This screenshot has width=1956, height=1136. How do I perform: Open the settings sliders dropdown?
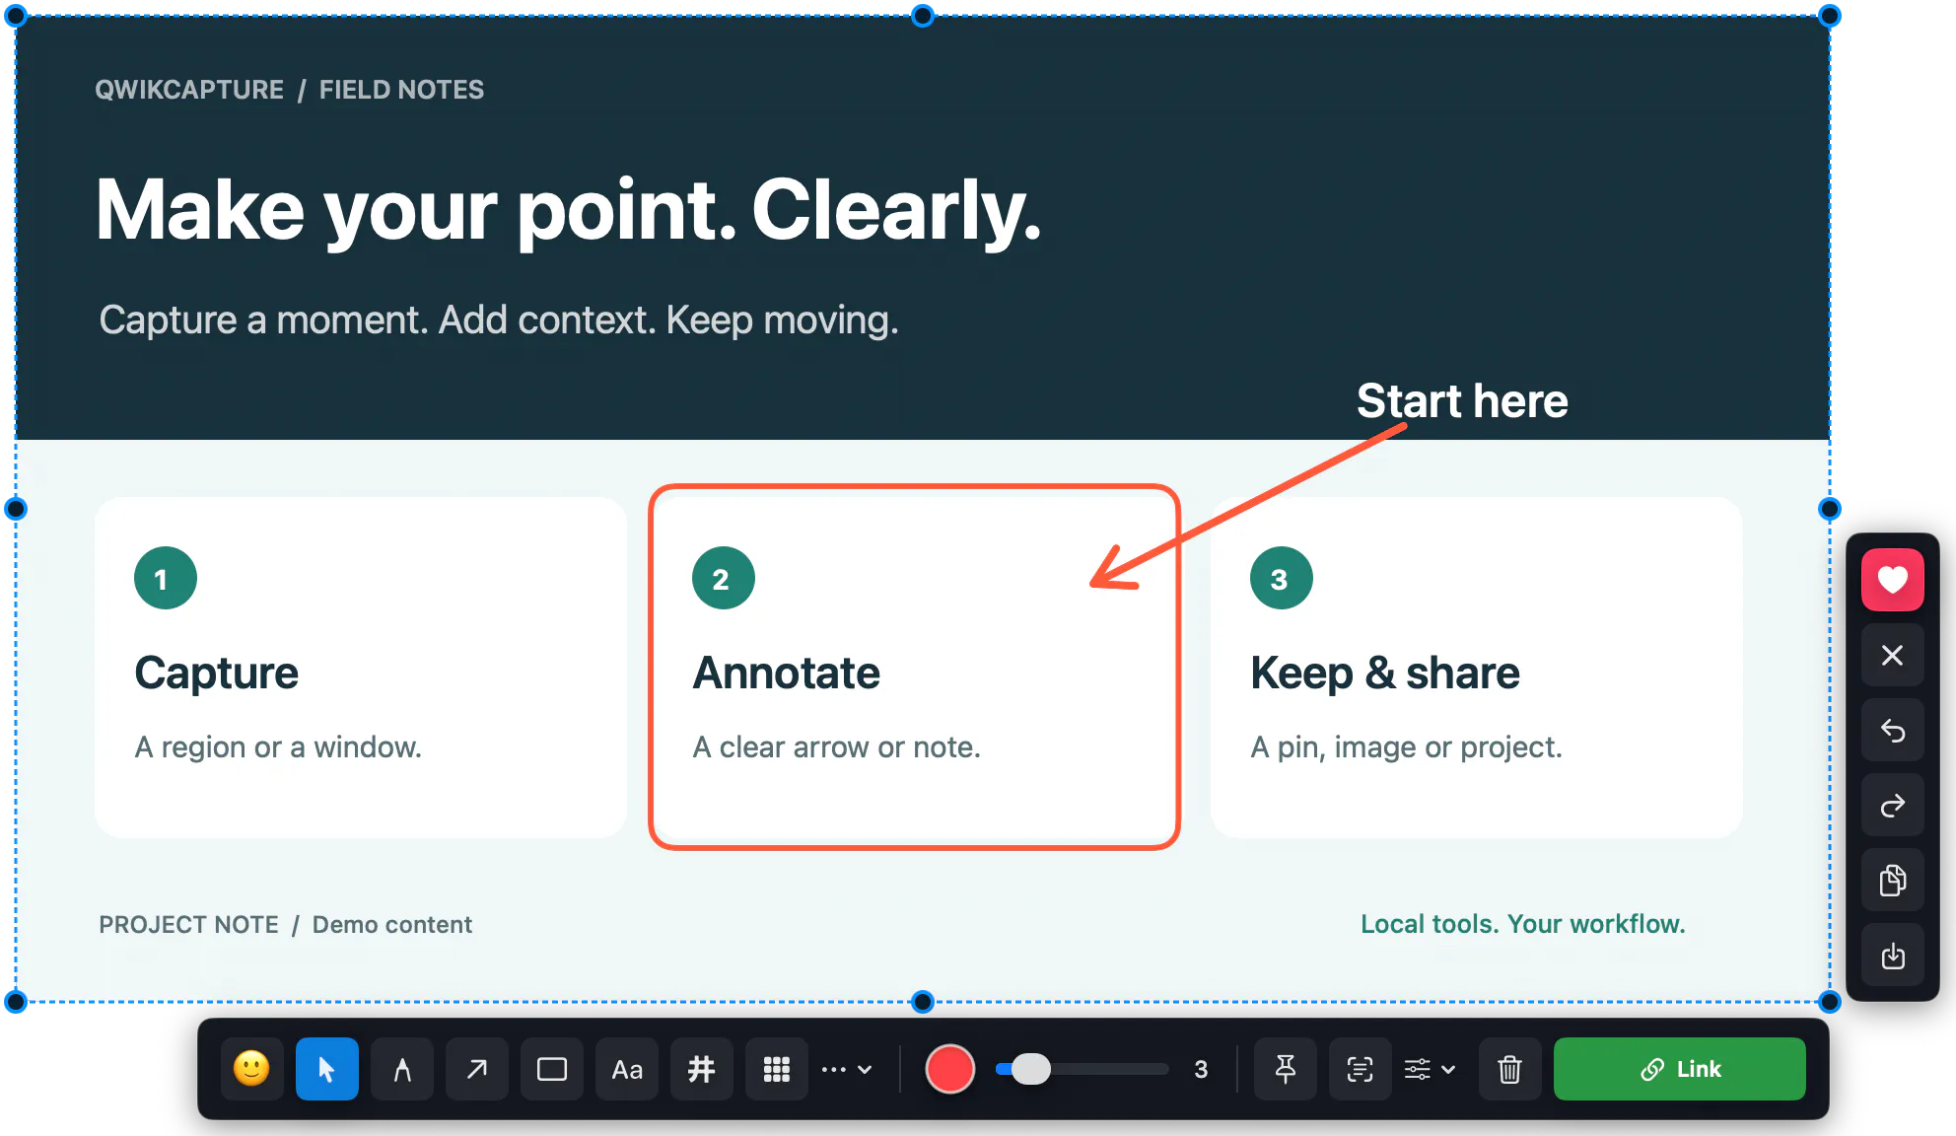1430,1069
